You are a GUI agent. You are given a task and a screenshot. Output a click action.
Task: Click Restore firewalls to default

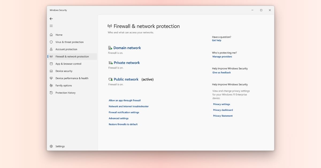(x=123, y=124)
